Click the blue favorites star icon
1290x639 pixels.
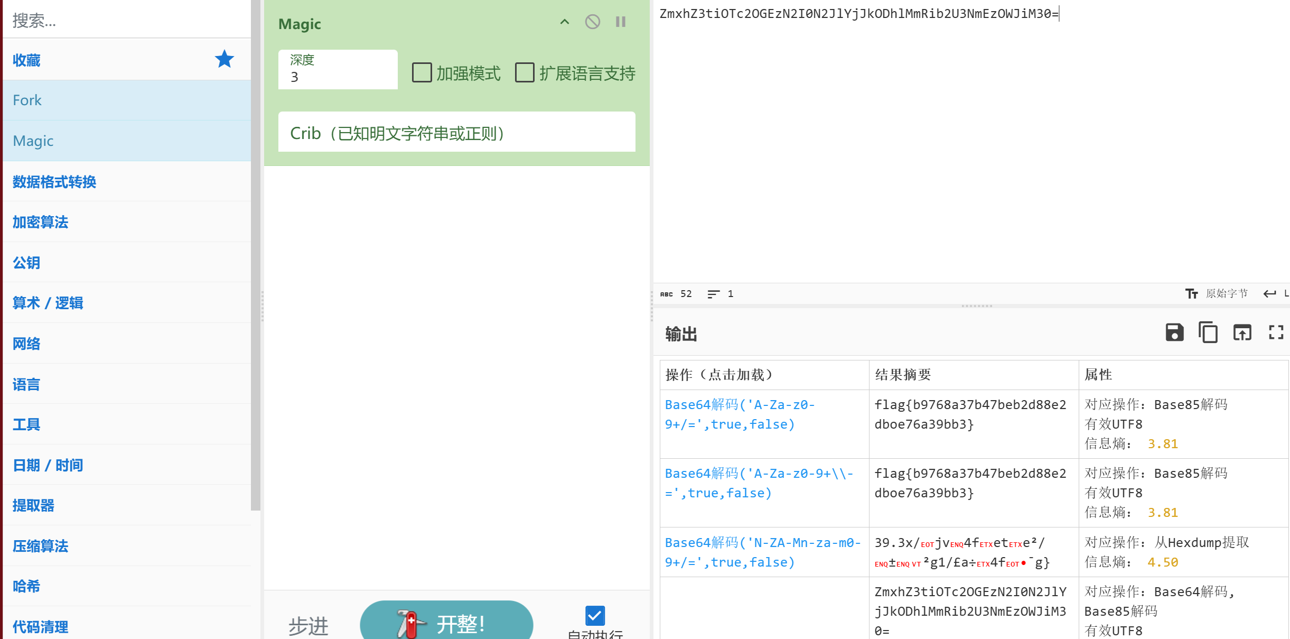click(224, 59)
